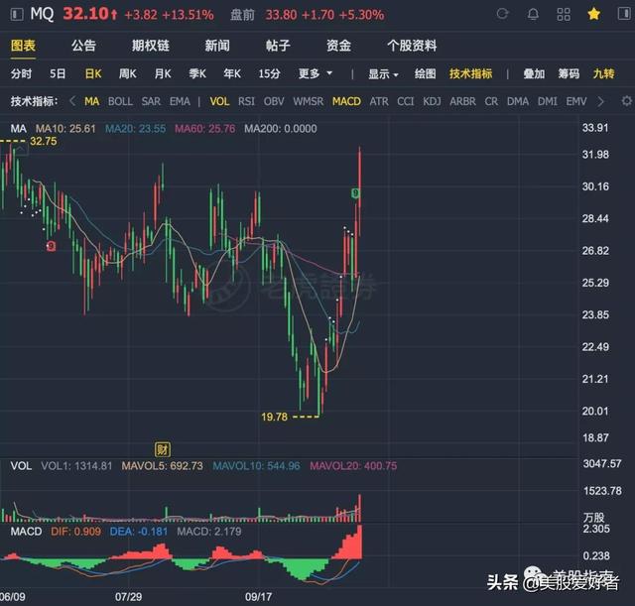Enable the OBV indicator
Viewport: 635px width, 606px height.
[274, 101]
